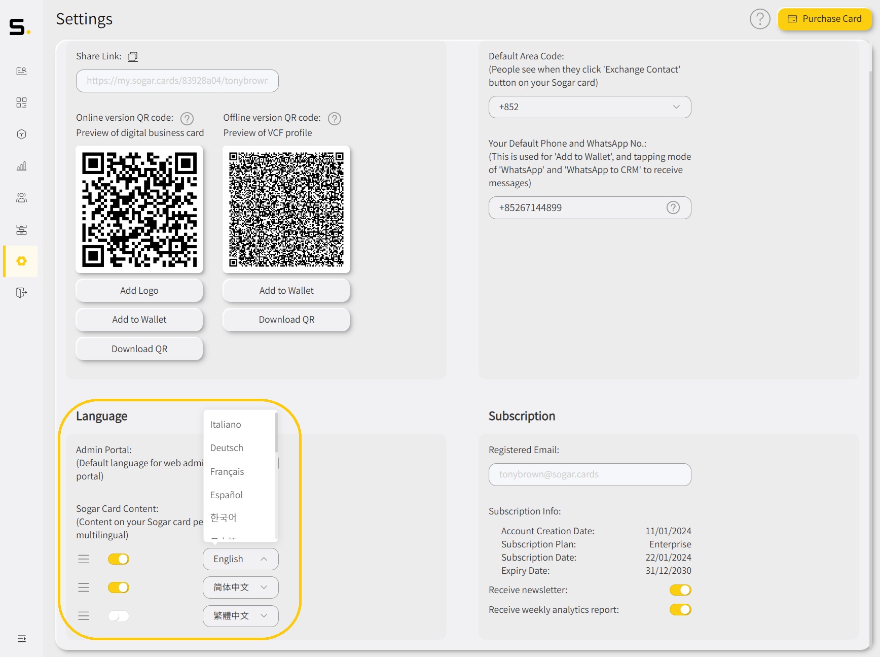
Task: Open the profile card section in sidebar
Action: [x=21, y=71]
